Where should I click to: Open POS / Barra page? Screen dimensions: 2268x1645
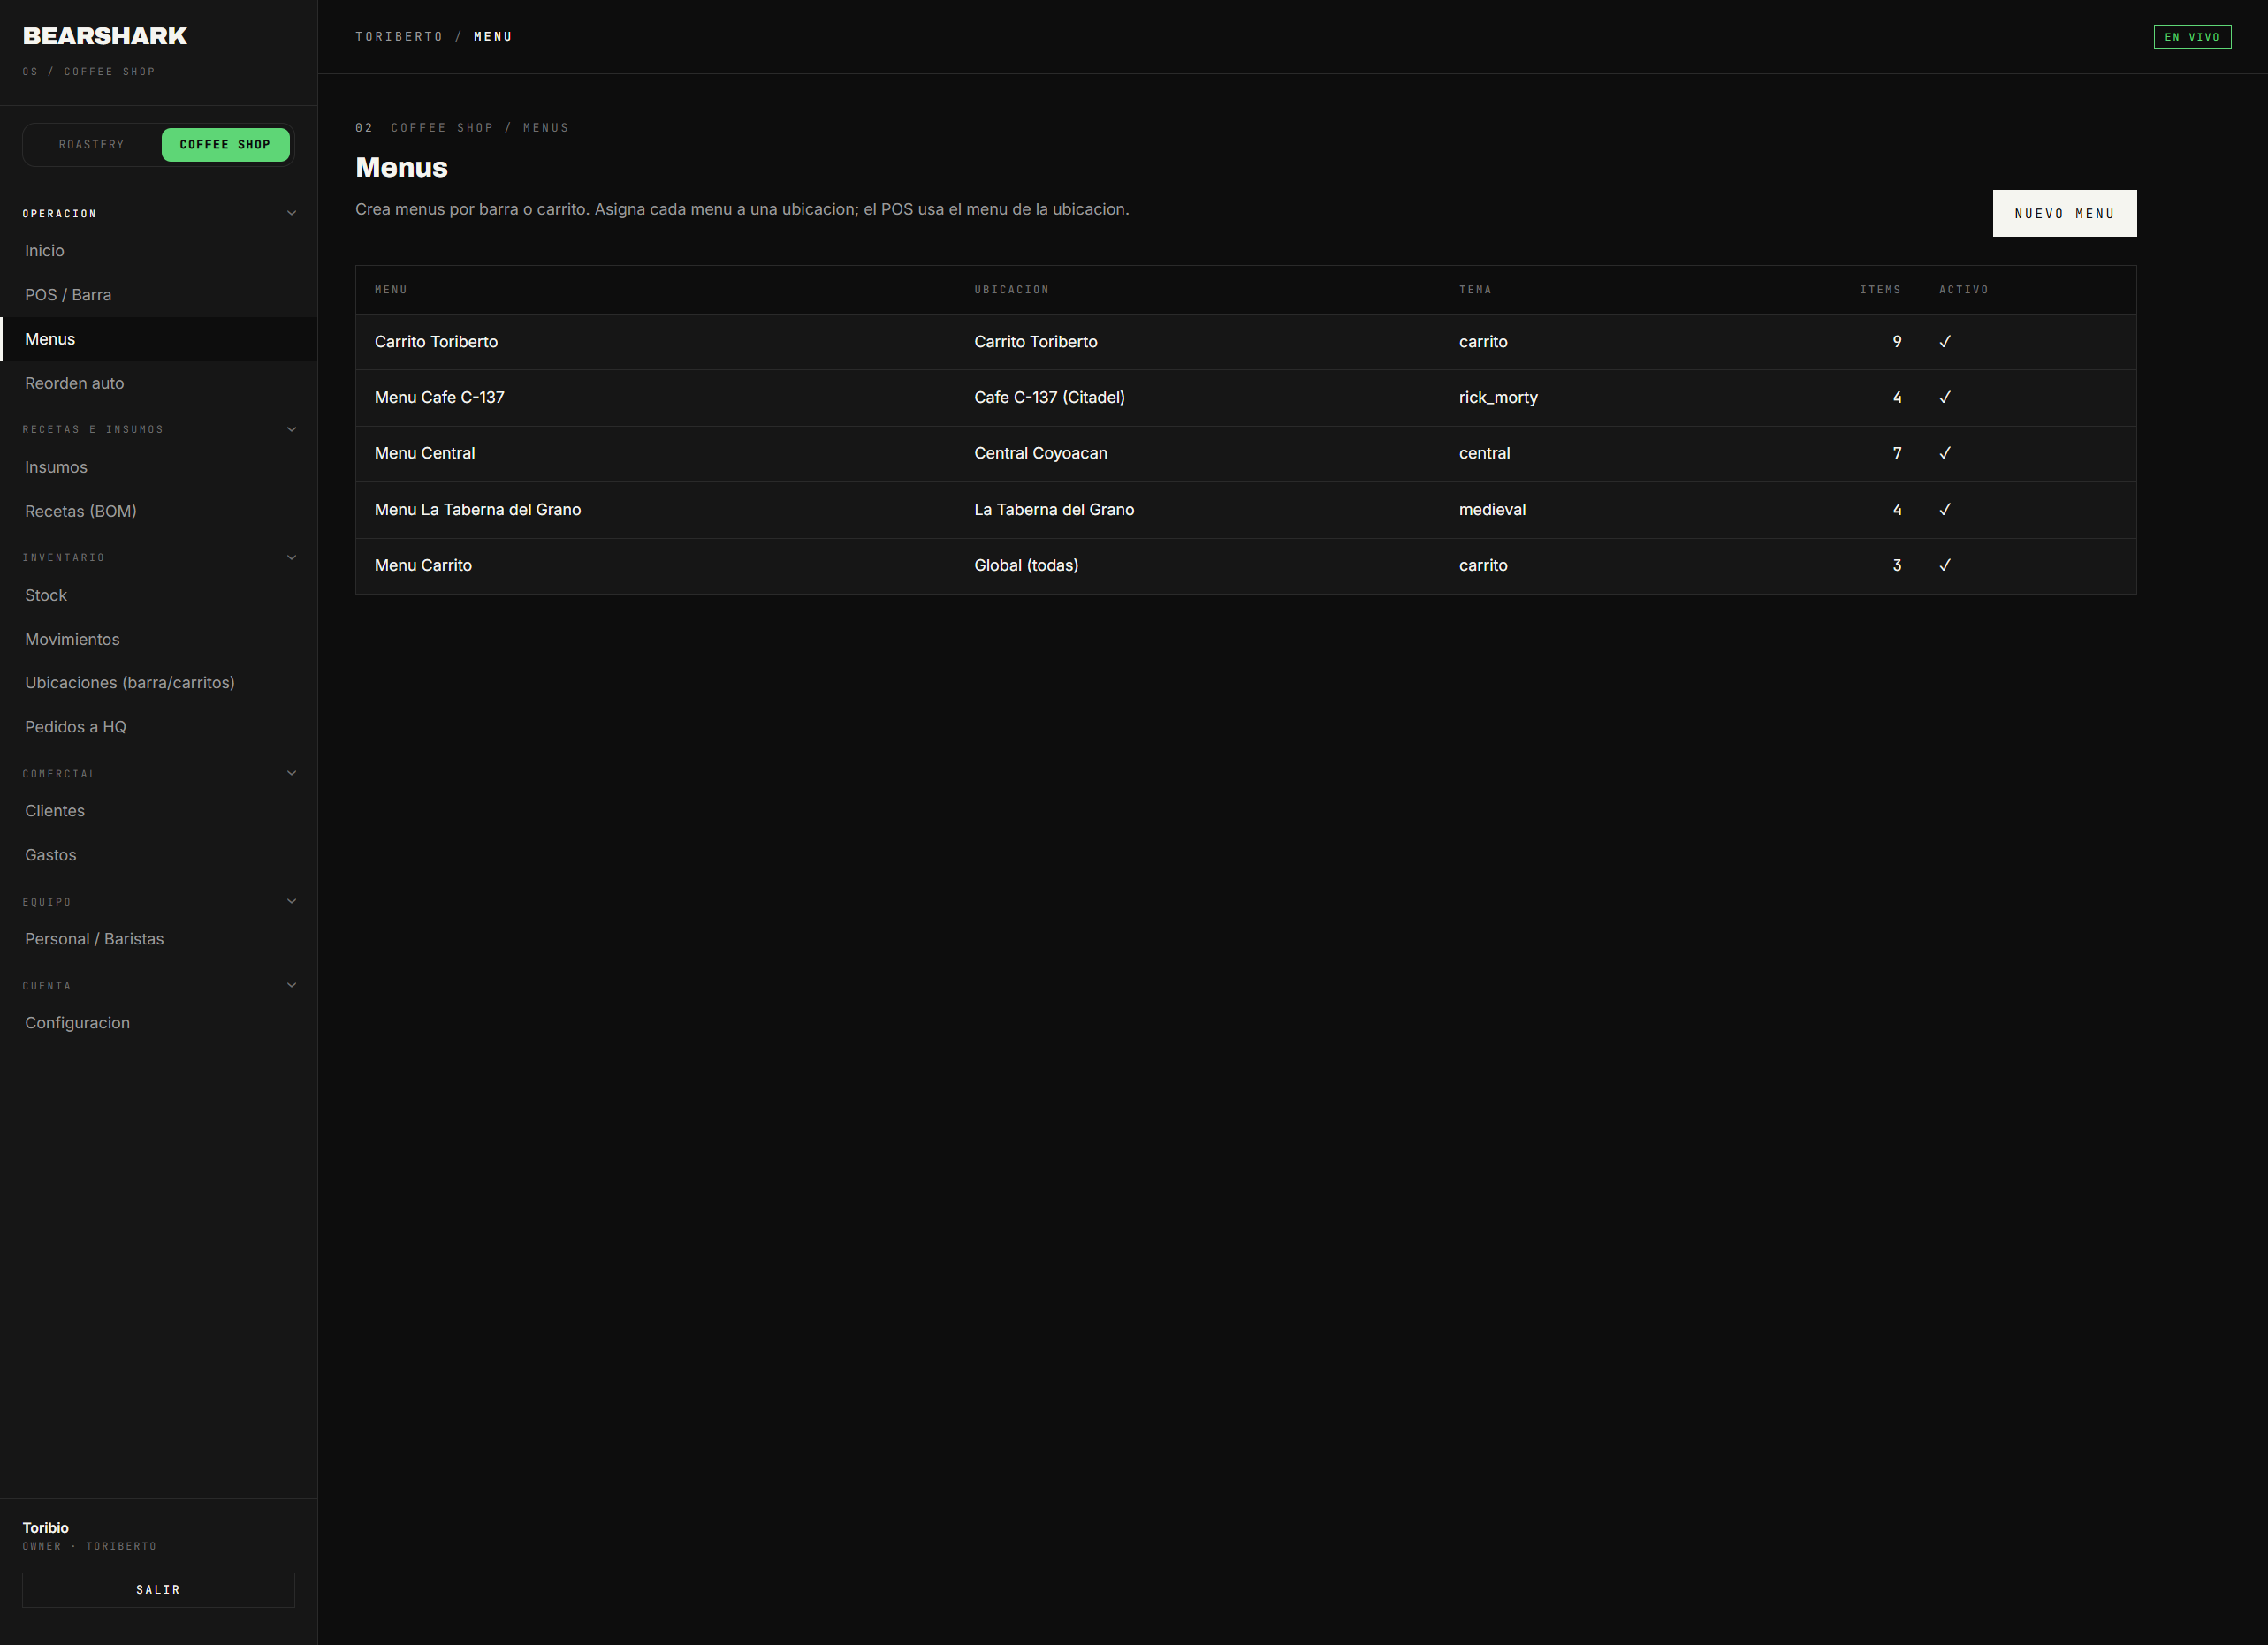coord(158,295)
